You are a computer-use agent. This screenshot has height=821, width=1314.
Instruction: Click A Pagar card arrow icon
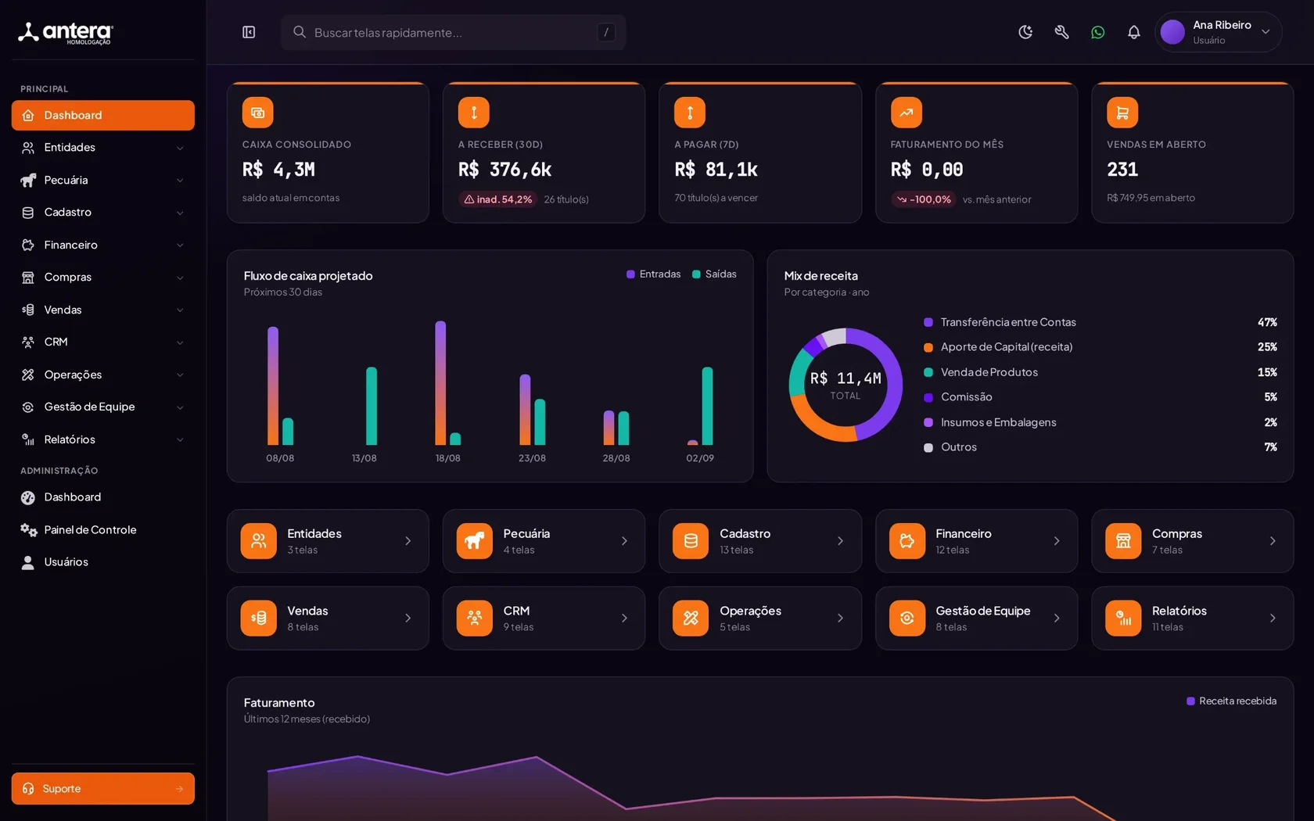pyautogui.click(x=690, y=113)
